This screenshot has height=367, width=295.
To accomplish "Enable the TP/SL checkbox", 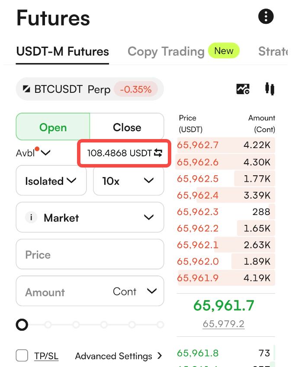I will click(22, 355).
